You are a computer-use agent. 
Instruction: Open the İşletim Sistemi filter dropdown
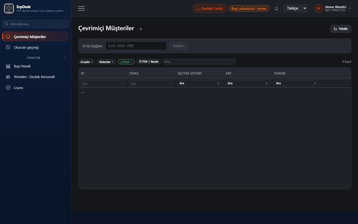point(199,83)
